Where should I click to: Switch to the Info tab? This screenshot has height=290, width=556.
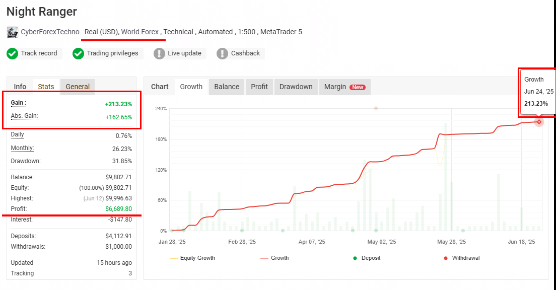coord(20,87)
